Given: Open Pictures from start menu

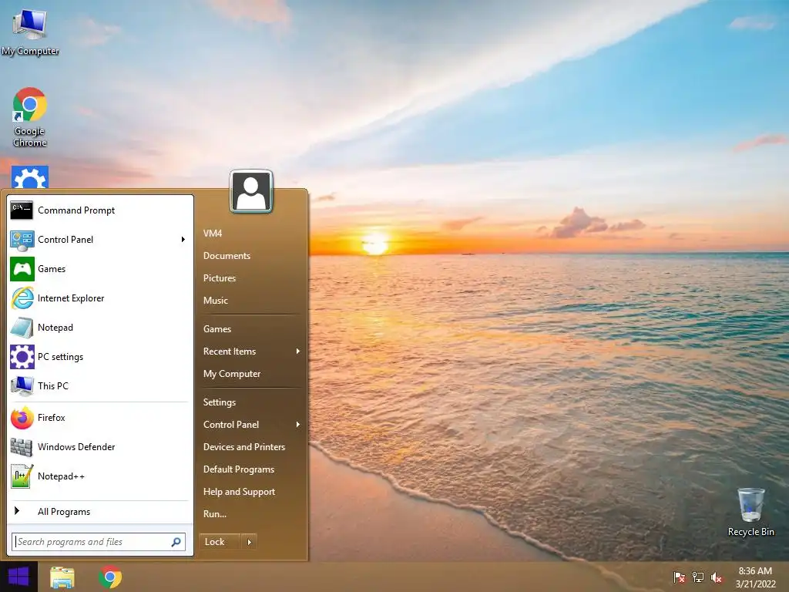Looking at the screenshot, I should pyautogui.click(x=220, y=278).
